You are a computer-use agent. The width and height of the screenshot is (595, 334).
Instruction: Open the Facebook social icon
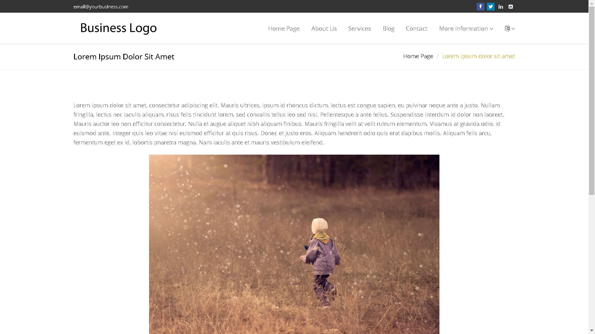tap(480, 6)
